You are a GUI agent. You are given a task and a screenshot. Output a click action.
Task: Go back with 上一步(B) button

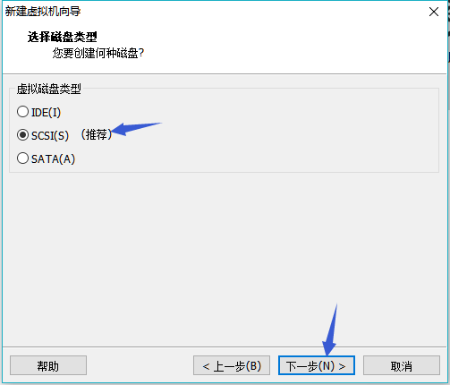tap(232, 365)
